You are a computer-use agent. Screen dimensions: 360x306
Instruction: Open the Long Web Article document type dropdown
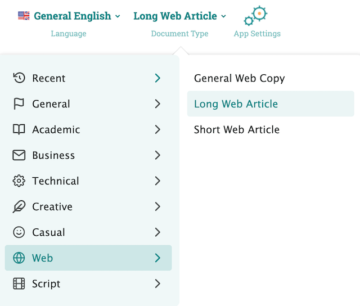[179, 16]
